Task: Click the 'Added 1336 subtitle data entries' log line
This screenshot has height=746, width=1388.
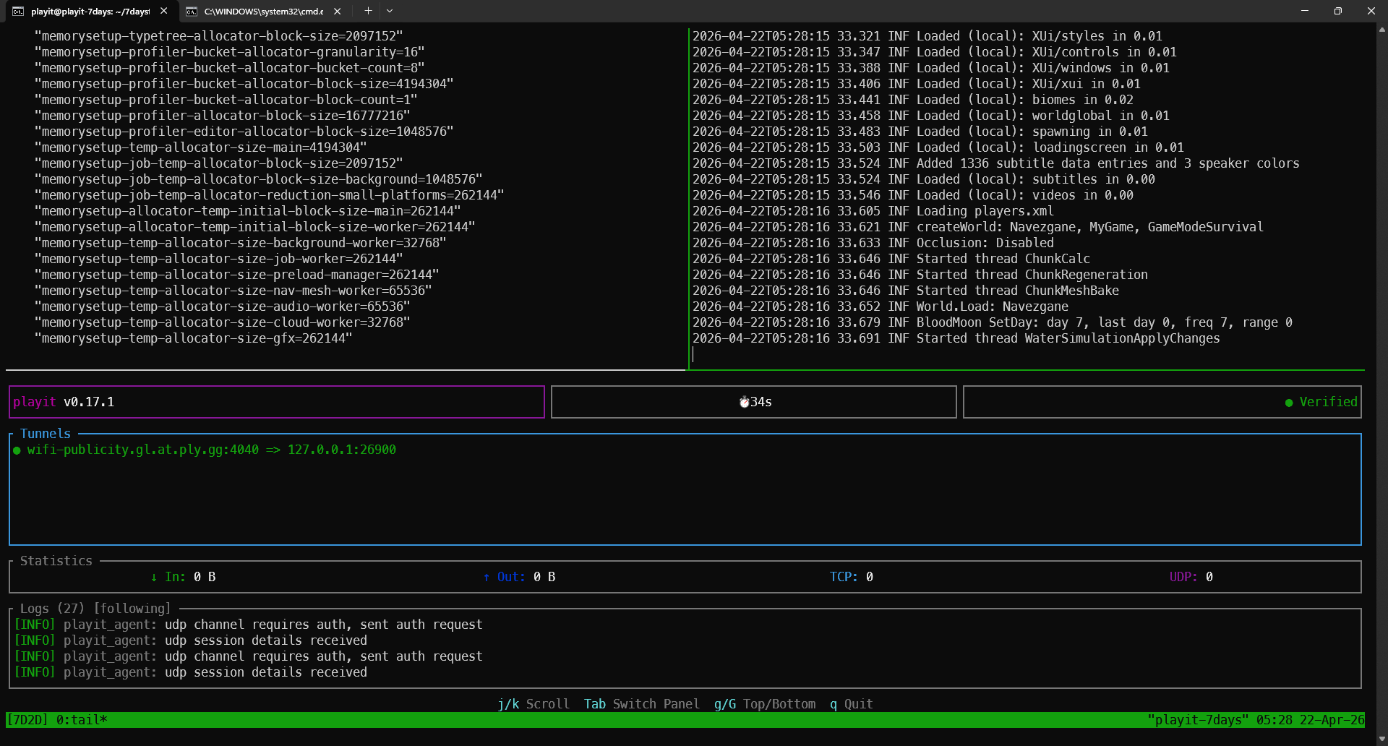Action: coord(996,163)
